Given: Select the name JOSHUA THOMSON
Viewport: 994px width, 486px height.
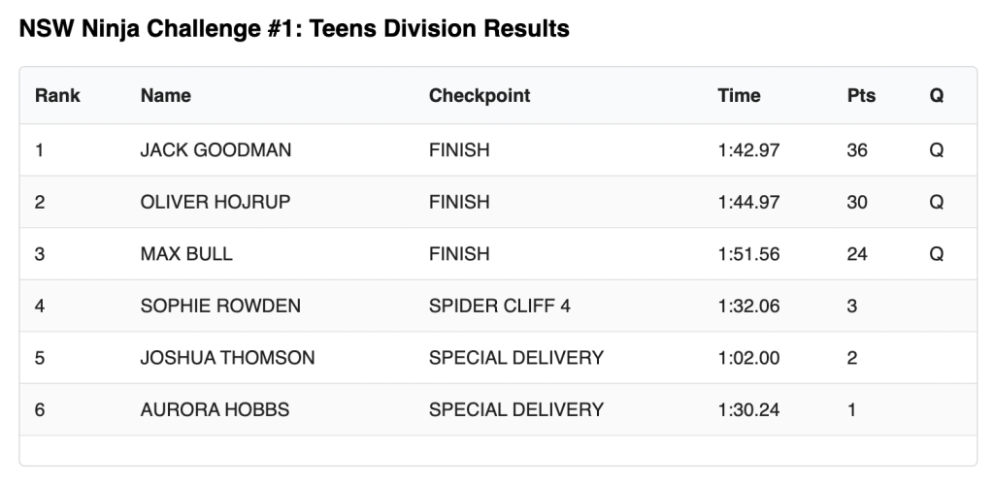Looking at the screenshot, I should [x=227, y=358].
